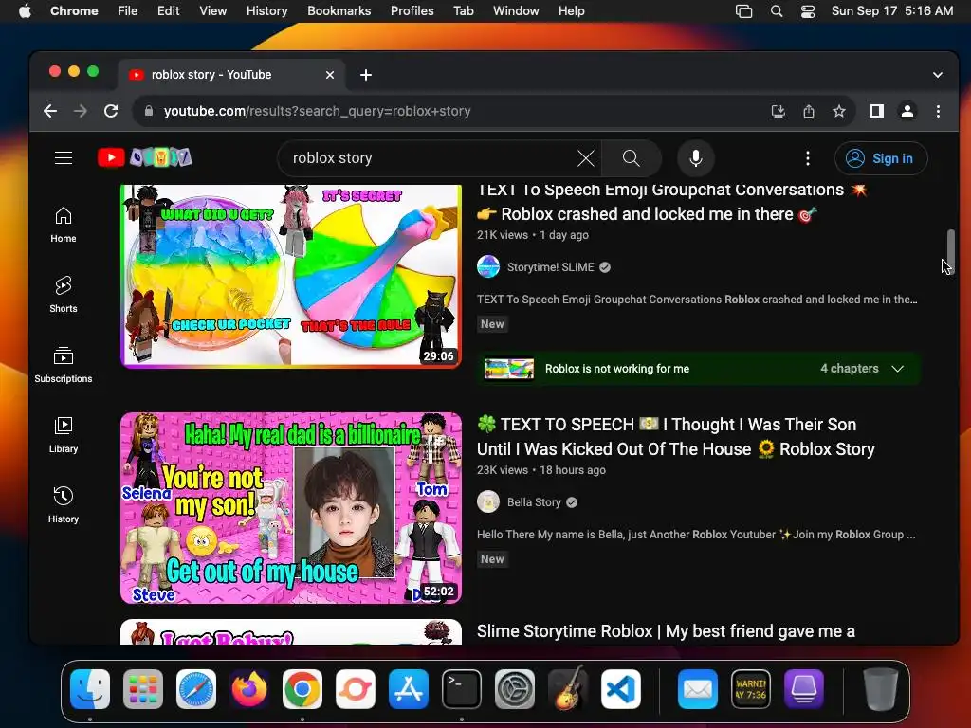
Task: Open the Bookmarks menu
Action: pyautogui.click(x=339, y=11)
